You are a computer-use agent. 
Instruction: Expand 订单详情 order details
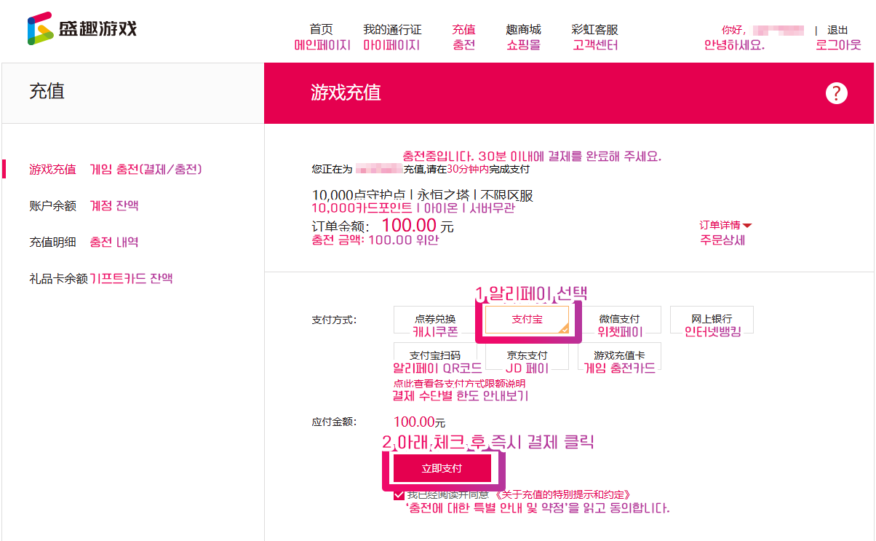click(725, 225)
